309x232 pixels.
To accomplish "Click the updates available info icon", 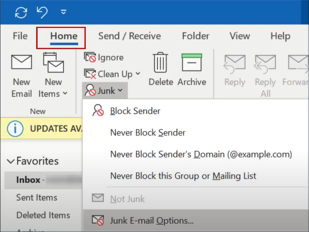I will coord(15,129).
